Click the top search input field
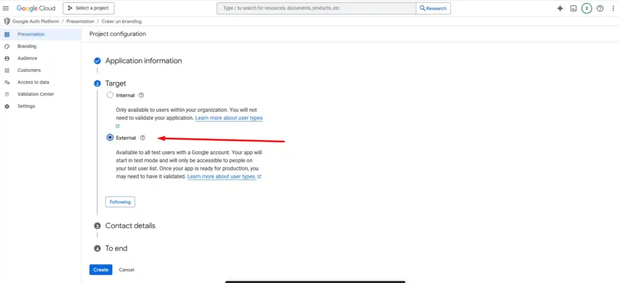Viewport: 619px width, 283px height. pyautogui.click(x=316, y=8)
